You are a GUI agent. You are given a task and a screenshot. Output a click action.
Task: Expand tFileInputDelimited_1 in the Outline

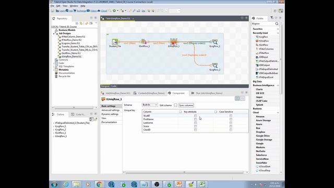pyautogui.click(x=54, y=123)
